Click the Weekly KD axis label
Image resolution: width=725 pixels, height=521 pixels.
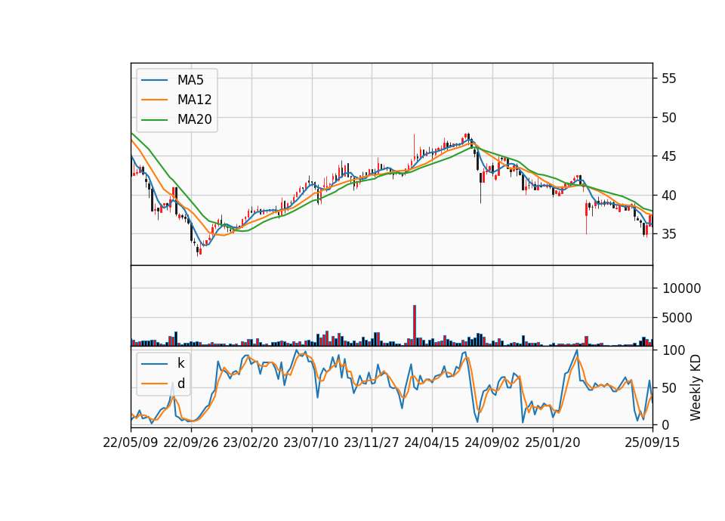pyautogui.click(x=696, y=388)
